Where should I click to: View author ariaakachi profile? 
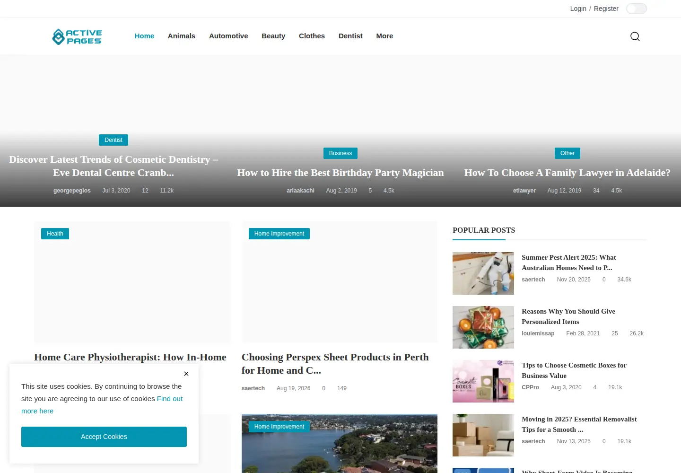pos(300,191)
